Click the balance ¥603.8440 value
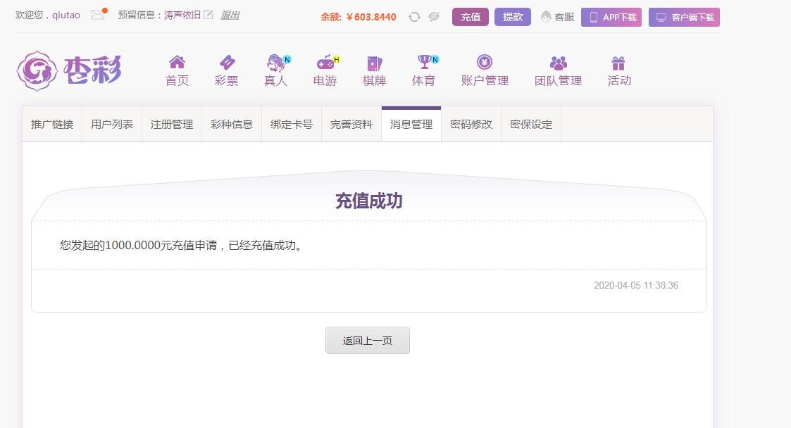Viewport: 791px width, 428px height. (371, 17)
